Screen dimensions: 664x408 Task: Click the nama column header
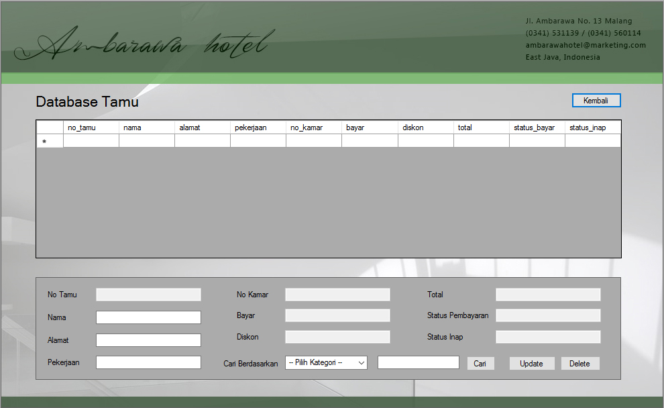pyautogui.click(x=147, y=127)
